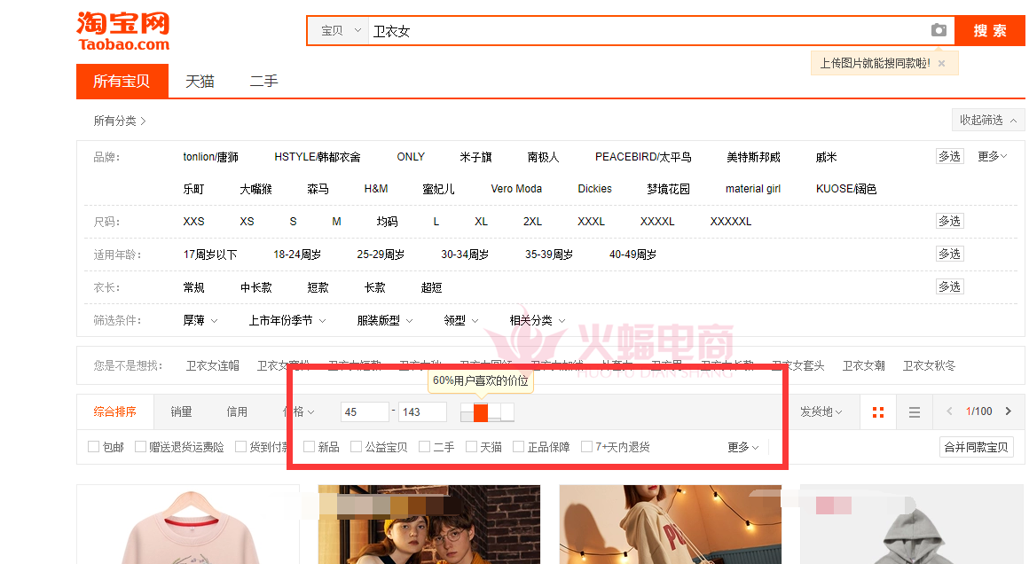The height and width of the screenshot is (564, 1029).
Task: Filter by brand Dickies
Action: click(x=594, y=189)
